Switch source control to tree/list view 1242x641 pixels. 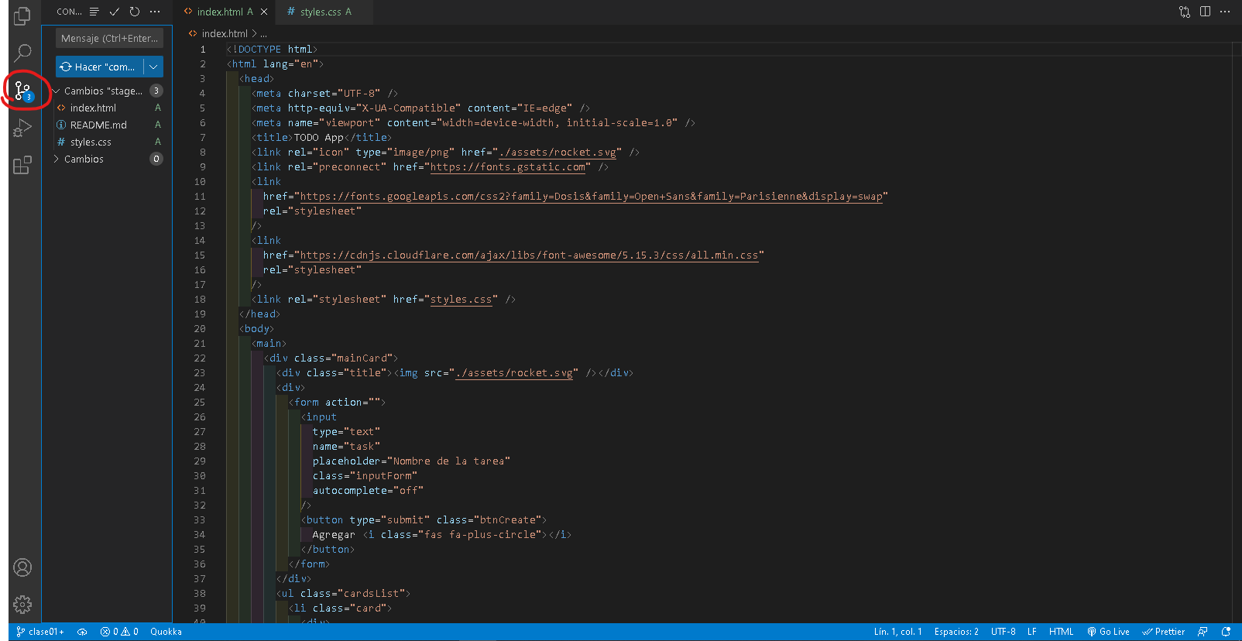tap(94, 12)
